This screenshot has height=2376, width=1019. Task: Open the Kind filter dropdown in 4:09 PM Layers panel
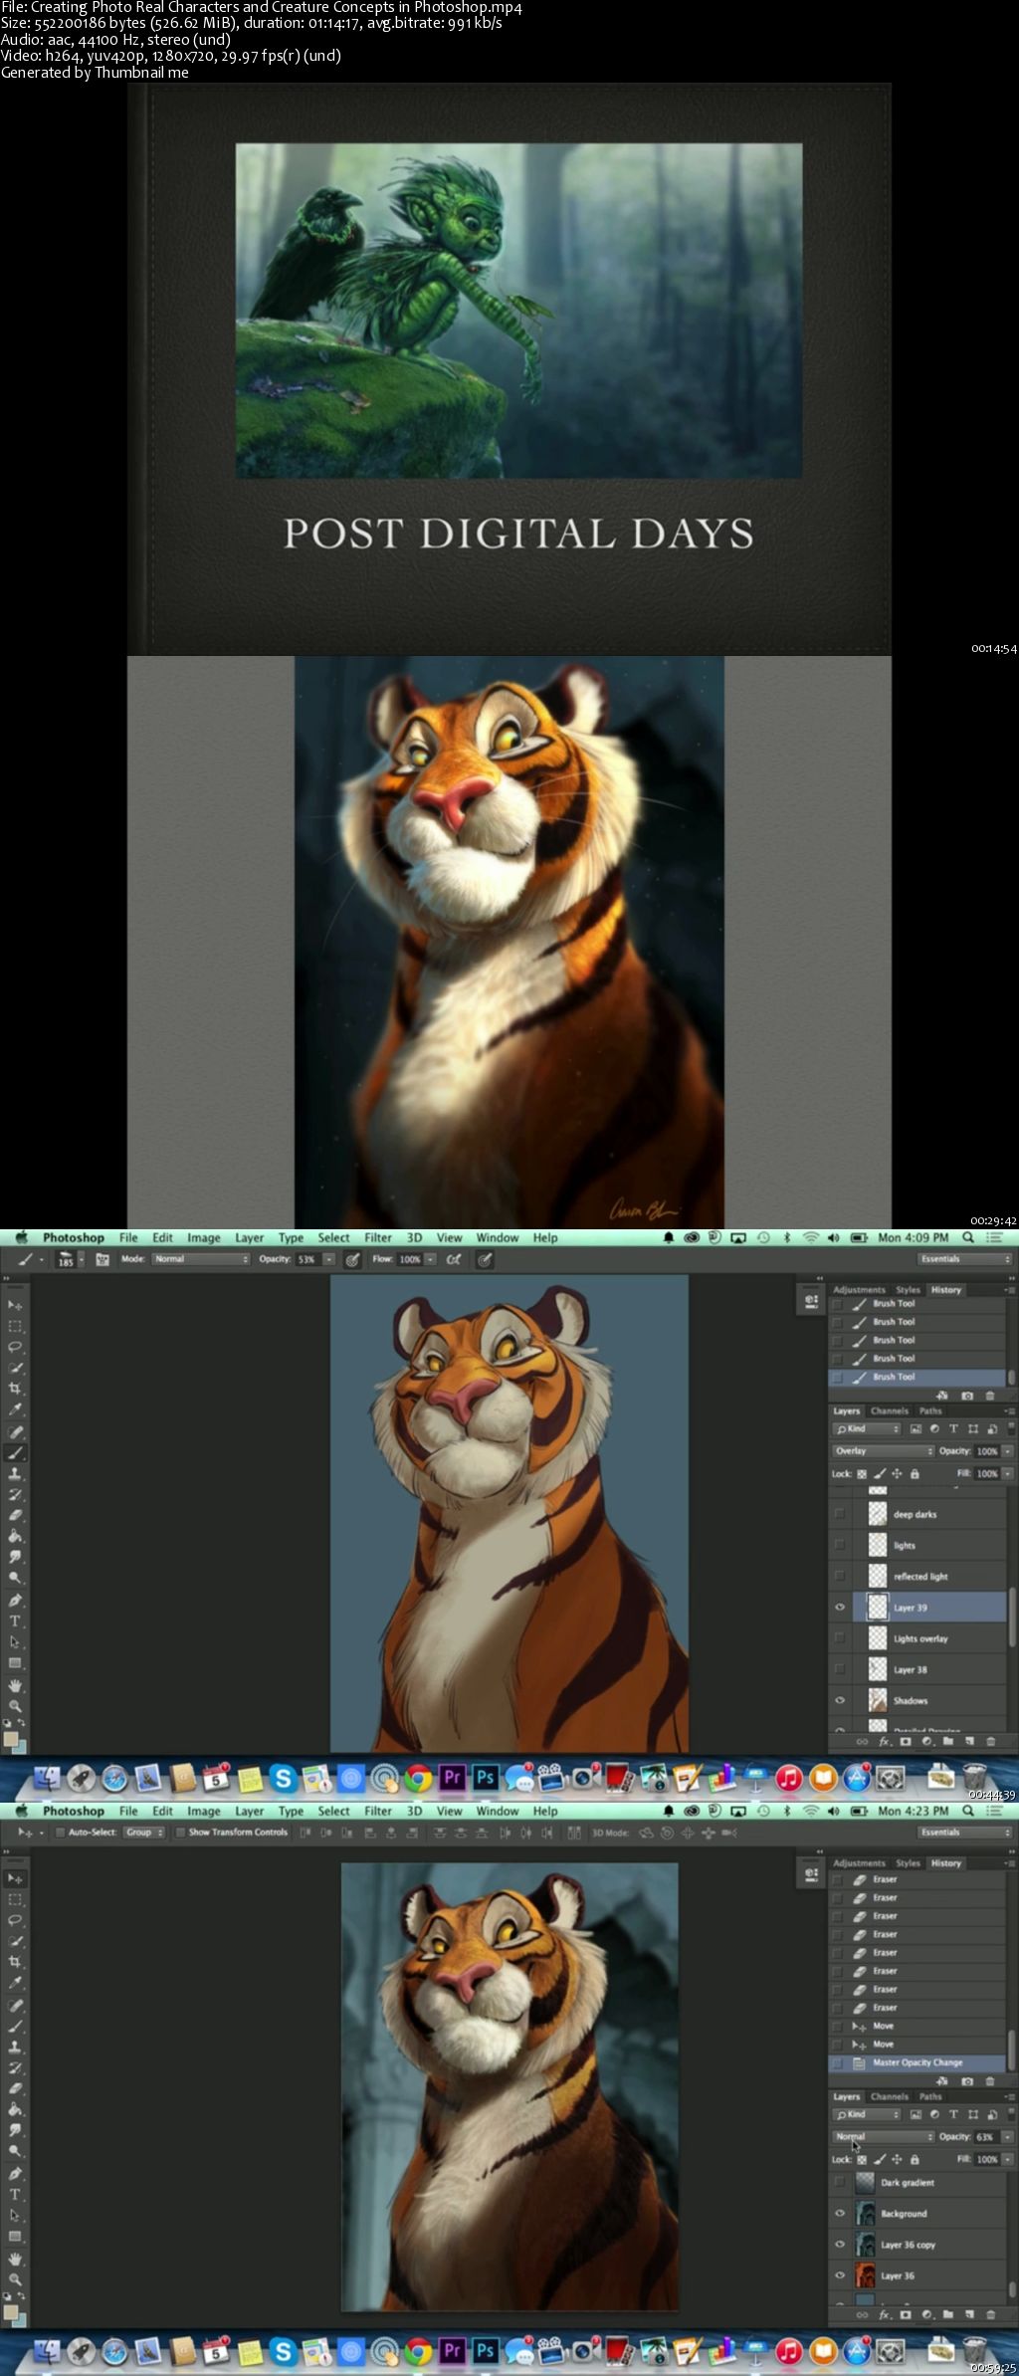coord(867,1428)
